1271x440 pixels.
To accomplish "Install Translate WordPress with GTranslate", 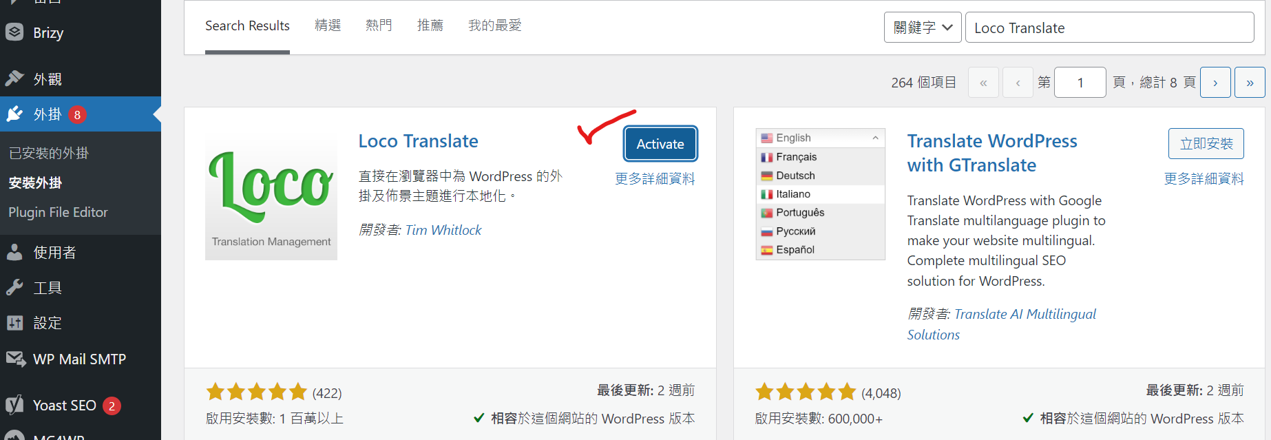I will (1206, 143).
